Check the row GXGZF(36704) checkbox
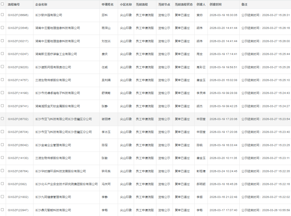291x216 pixels. [2, 131]
